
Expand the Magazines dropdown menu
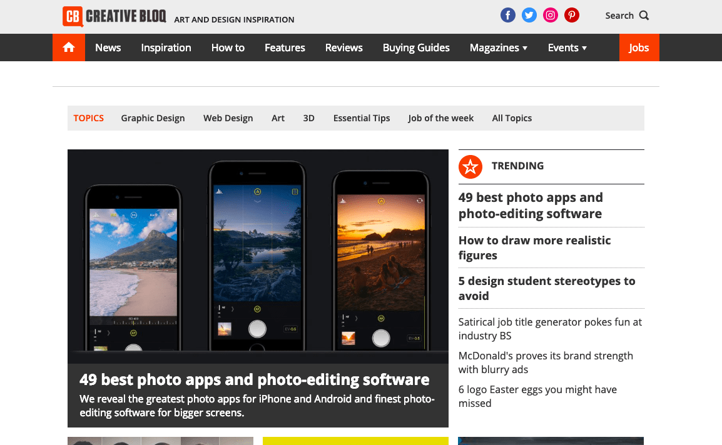tap(498, 48)
